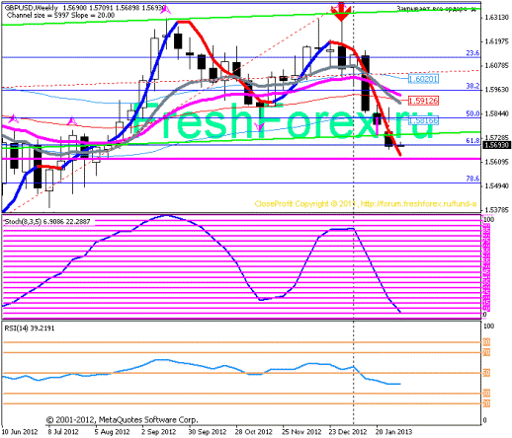This screenshot has height=438, width=512.
Task: Click the 23.6 Fibonacci level label
Action: [x=472, y=53]
